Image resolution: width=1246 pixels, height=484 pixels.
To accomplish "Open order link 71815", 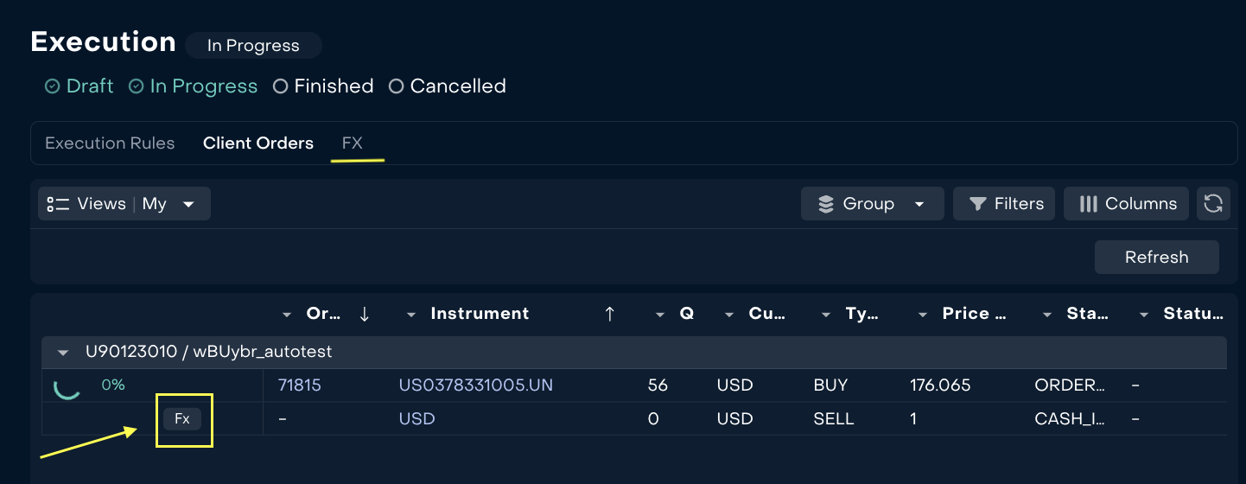I will pyautogui.click(x=299, y=385).
